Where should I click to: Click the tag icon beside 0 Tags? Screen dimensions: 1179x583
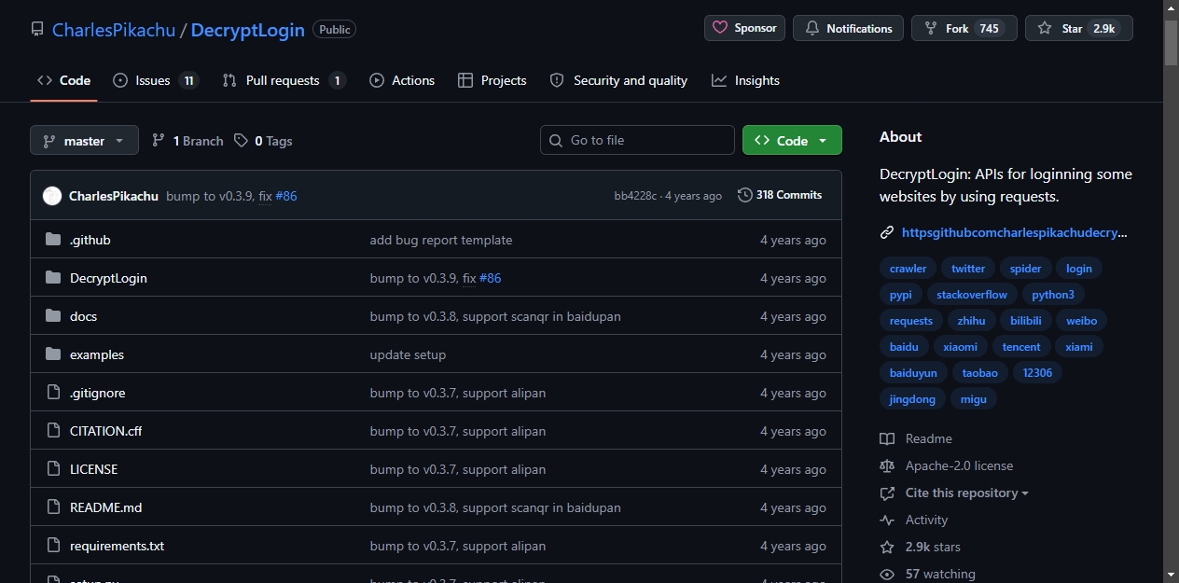pyautogui.click(x=241, y=141)
